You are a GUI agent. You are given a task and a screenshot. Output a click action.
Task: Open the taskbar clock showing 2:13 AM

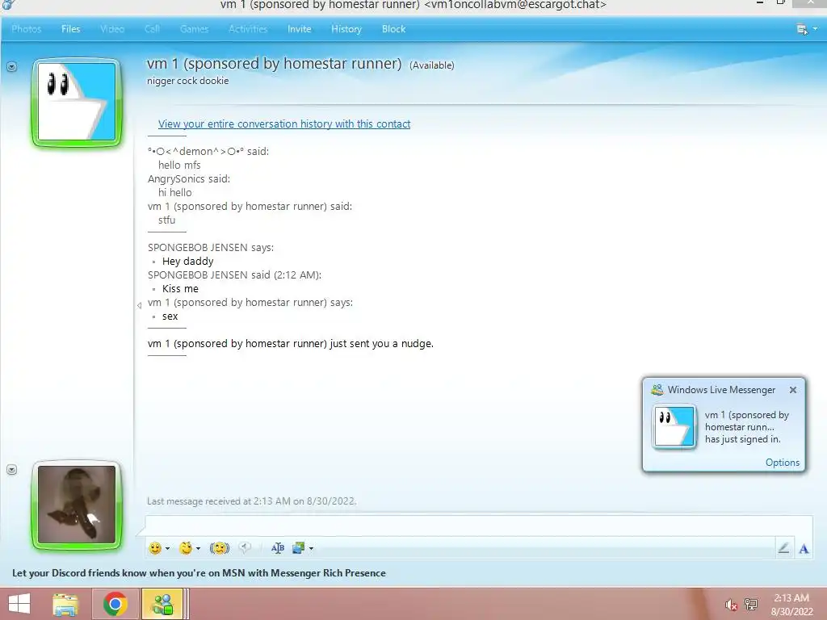pyautogui.click(x=791, y=605)
